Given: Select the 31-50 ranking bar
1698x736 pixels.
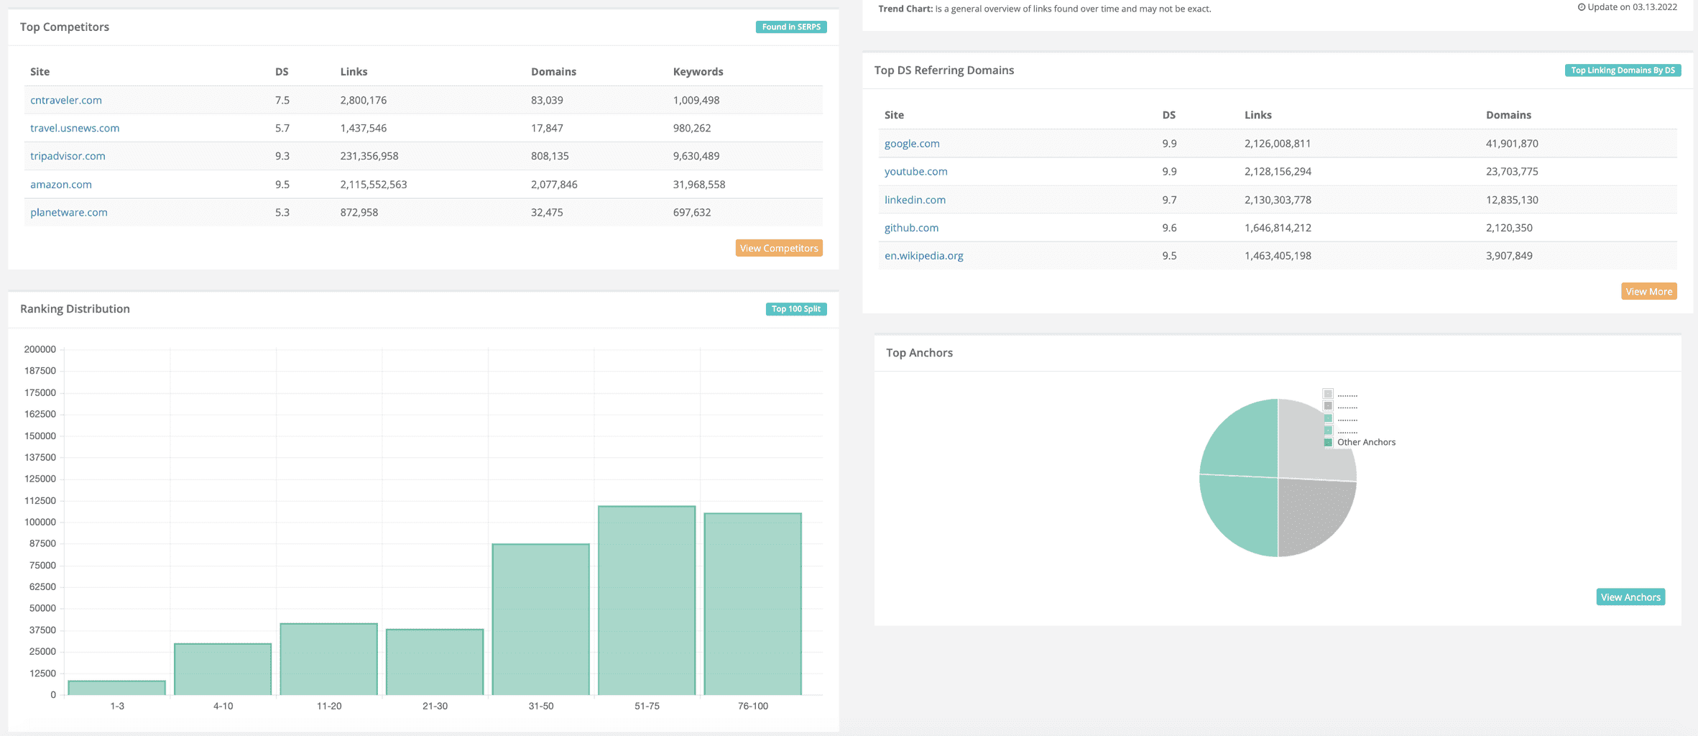Looking at the screenshot, I should point(541,620).
